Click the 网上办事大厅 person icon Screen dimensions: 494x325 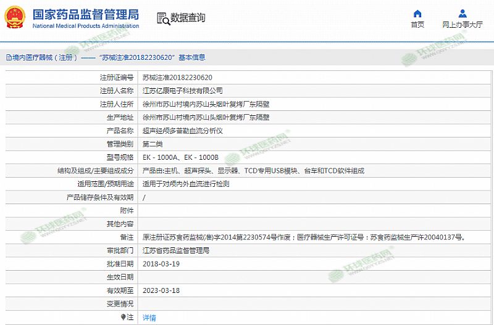pyautogui.click(x=463, y=14)
